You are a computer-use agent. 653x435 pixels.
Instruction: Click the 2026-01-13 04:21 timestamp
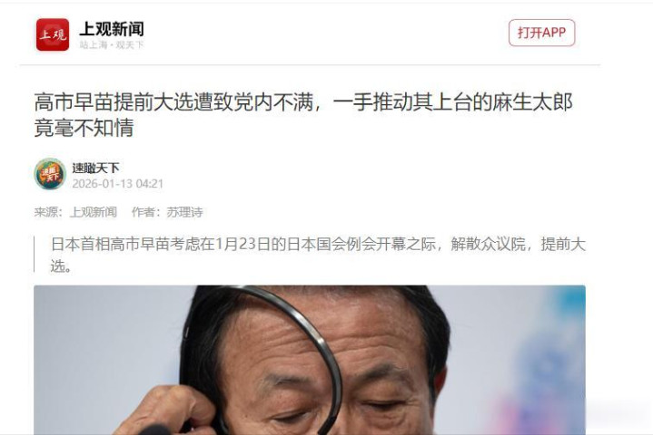pos(118,184)
